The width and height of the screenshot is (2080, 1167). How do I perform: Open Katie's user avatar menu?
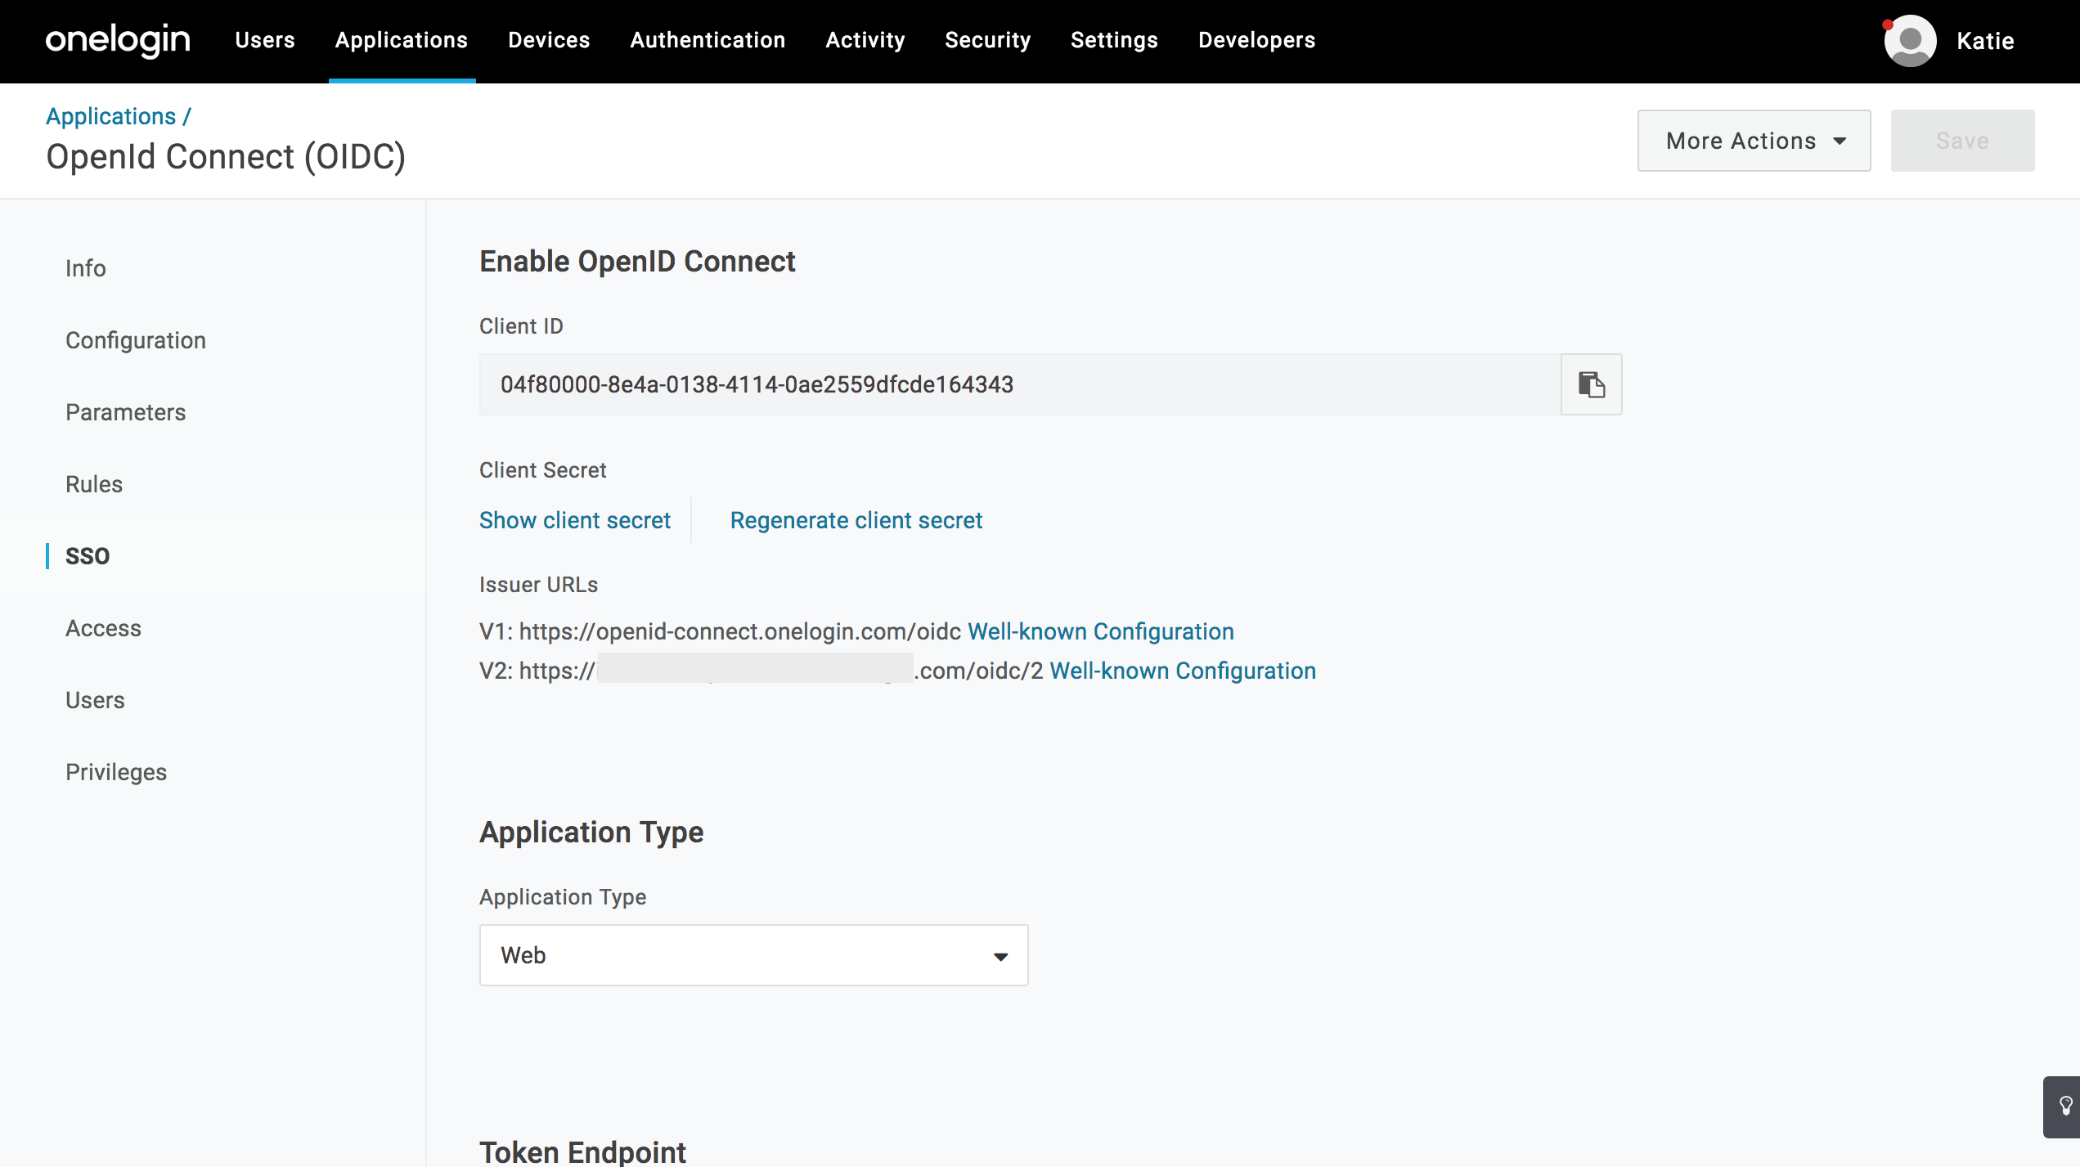click(1910, 41)
